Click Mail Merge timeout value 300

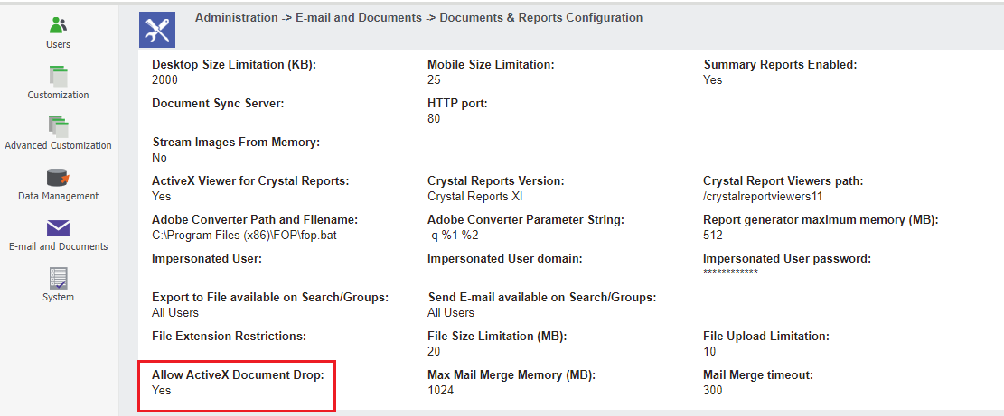click(713, 390)
